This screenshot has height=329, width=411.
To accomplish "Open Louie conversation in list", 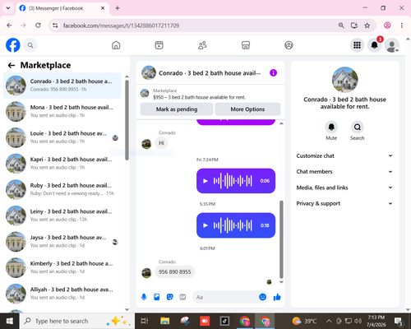I will [x=62, y=137].
